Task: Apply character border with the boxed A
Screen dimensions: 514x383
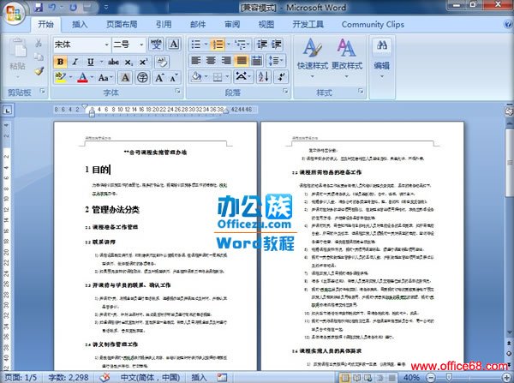Action: pyautogui.click(x=174, y=44)
